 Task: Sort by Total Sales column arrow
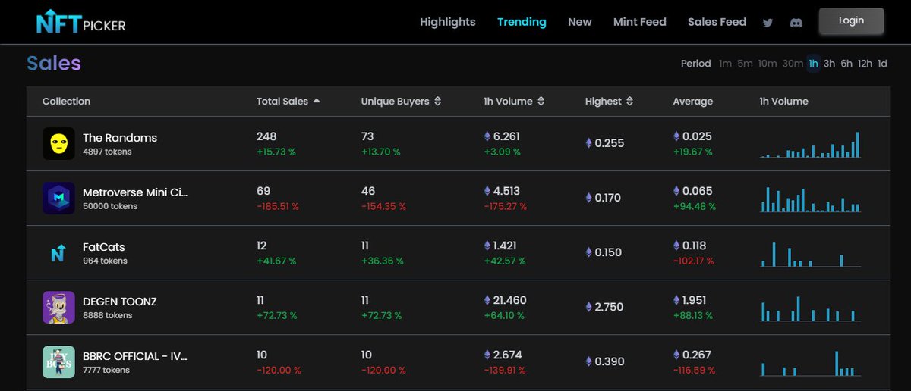tap(317, 101)
